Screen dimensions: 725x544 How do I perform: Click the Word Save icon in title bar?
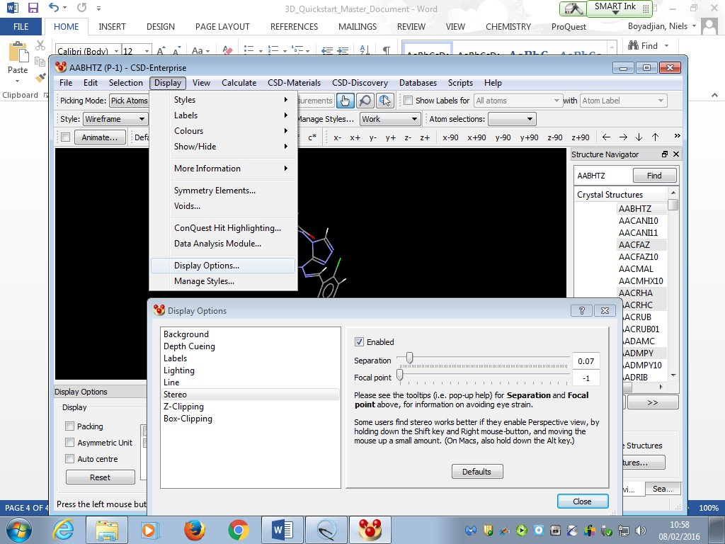tap(33, 8)
